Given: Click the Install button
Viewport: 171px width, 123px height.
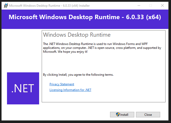Looking at the screenshot, I should click(122, 114).
